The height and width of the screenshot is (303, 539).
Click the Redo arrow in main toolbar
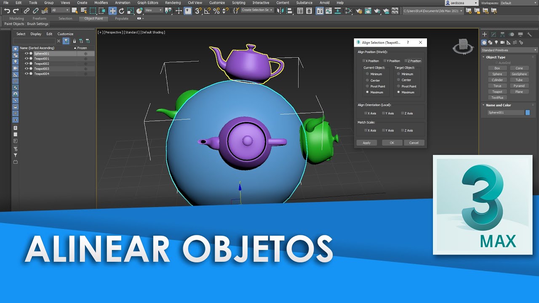(16, 11)
